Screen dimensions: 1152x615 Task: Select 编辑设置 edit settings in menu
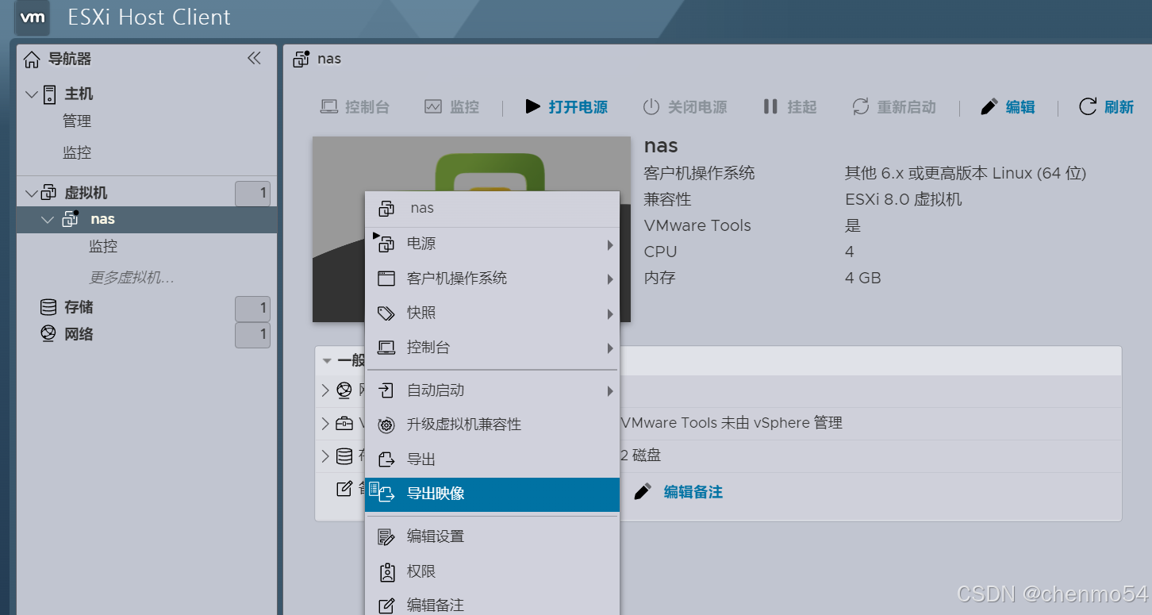tap(492, 536)
